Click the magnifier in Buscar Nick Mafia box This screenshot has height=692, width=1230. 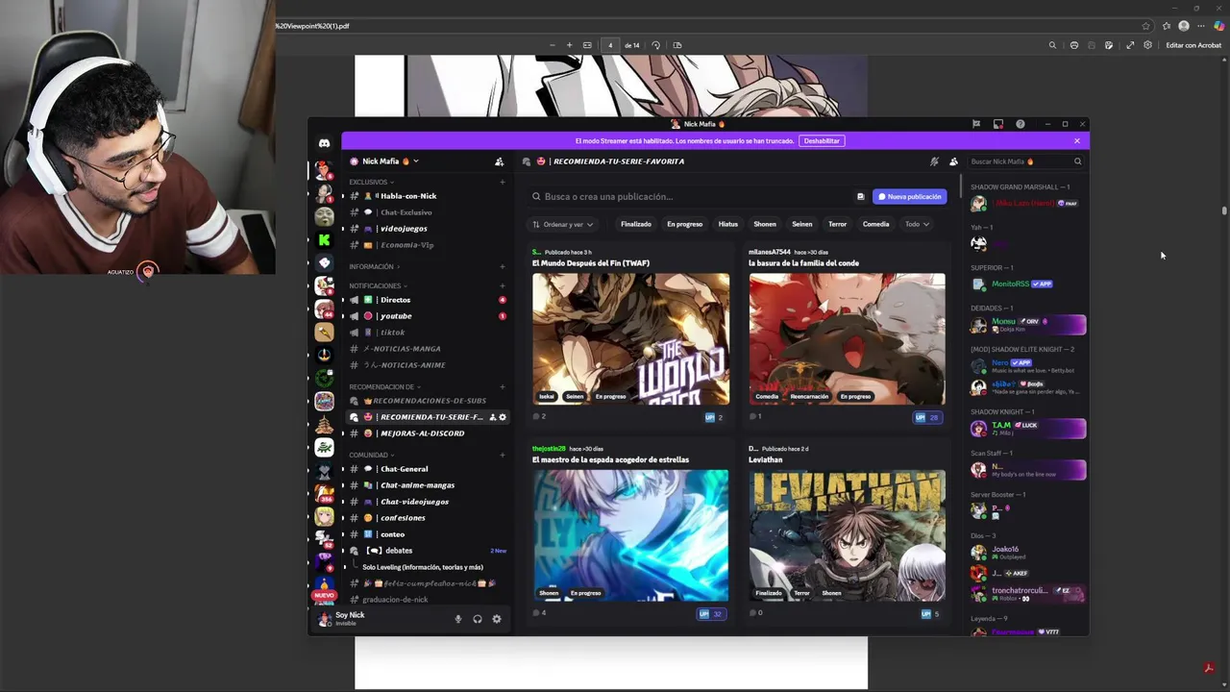(x=1077, y=161)
